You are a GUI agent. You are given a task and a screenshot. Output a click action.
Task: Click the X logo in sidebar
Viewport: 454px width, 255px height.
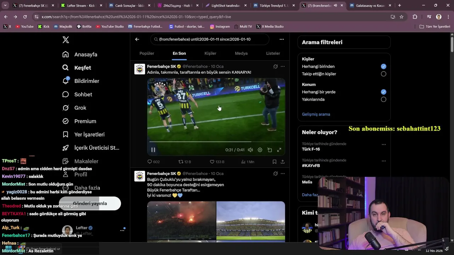[x=66, y=40]
